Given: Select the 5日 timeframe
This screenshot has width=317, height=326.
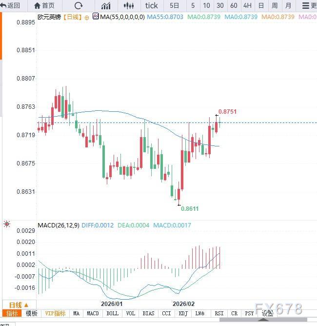Looking at the screenshot, I should click(174, 5).
